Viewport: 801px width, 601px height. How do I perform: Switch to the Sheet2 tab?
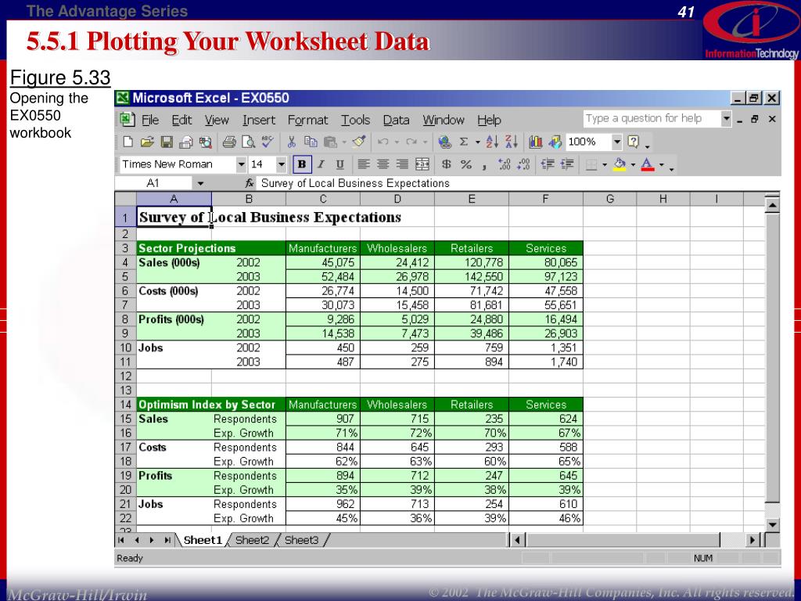point(252,540)
